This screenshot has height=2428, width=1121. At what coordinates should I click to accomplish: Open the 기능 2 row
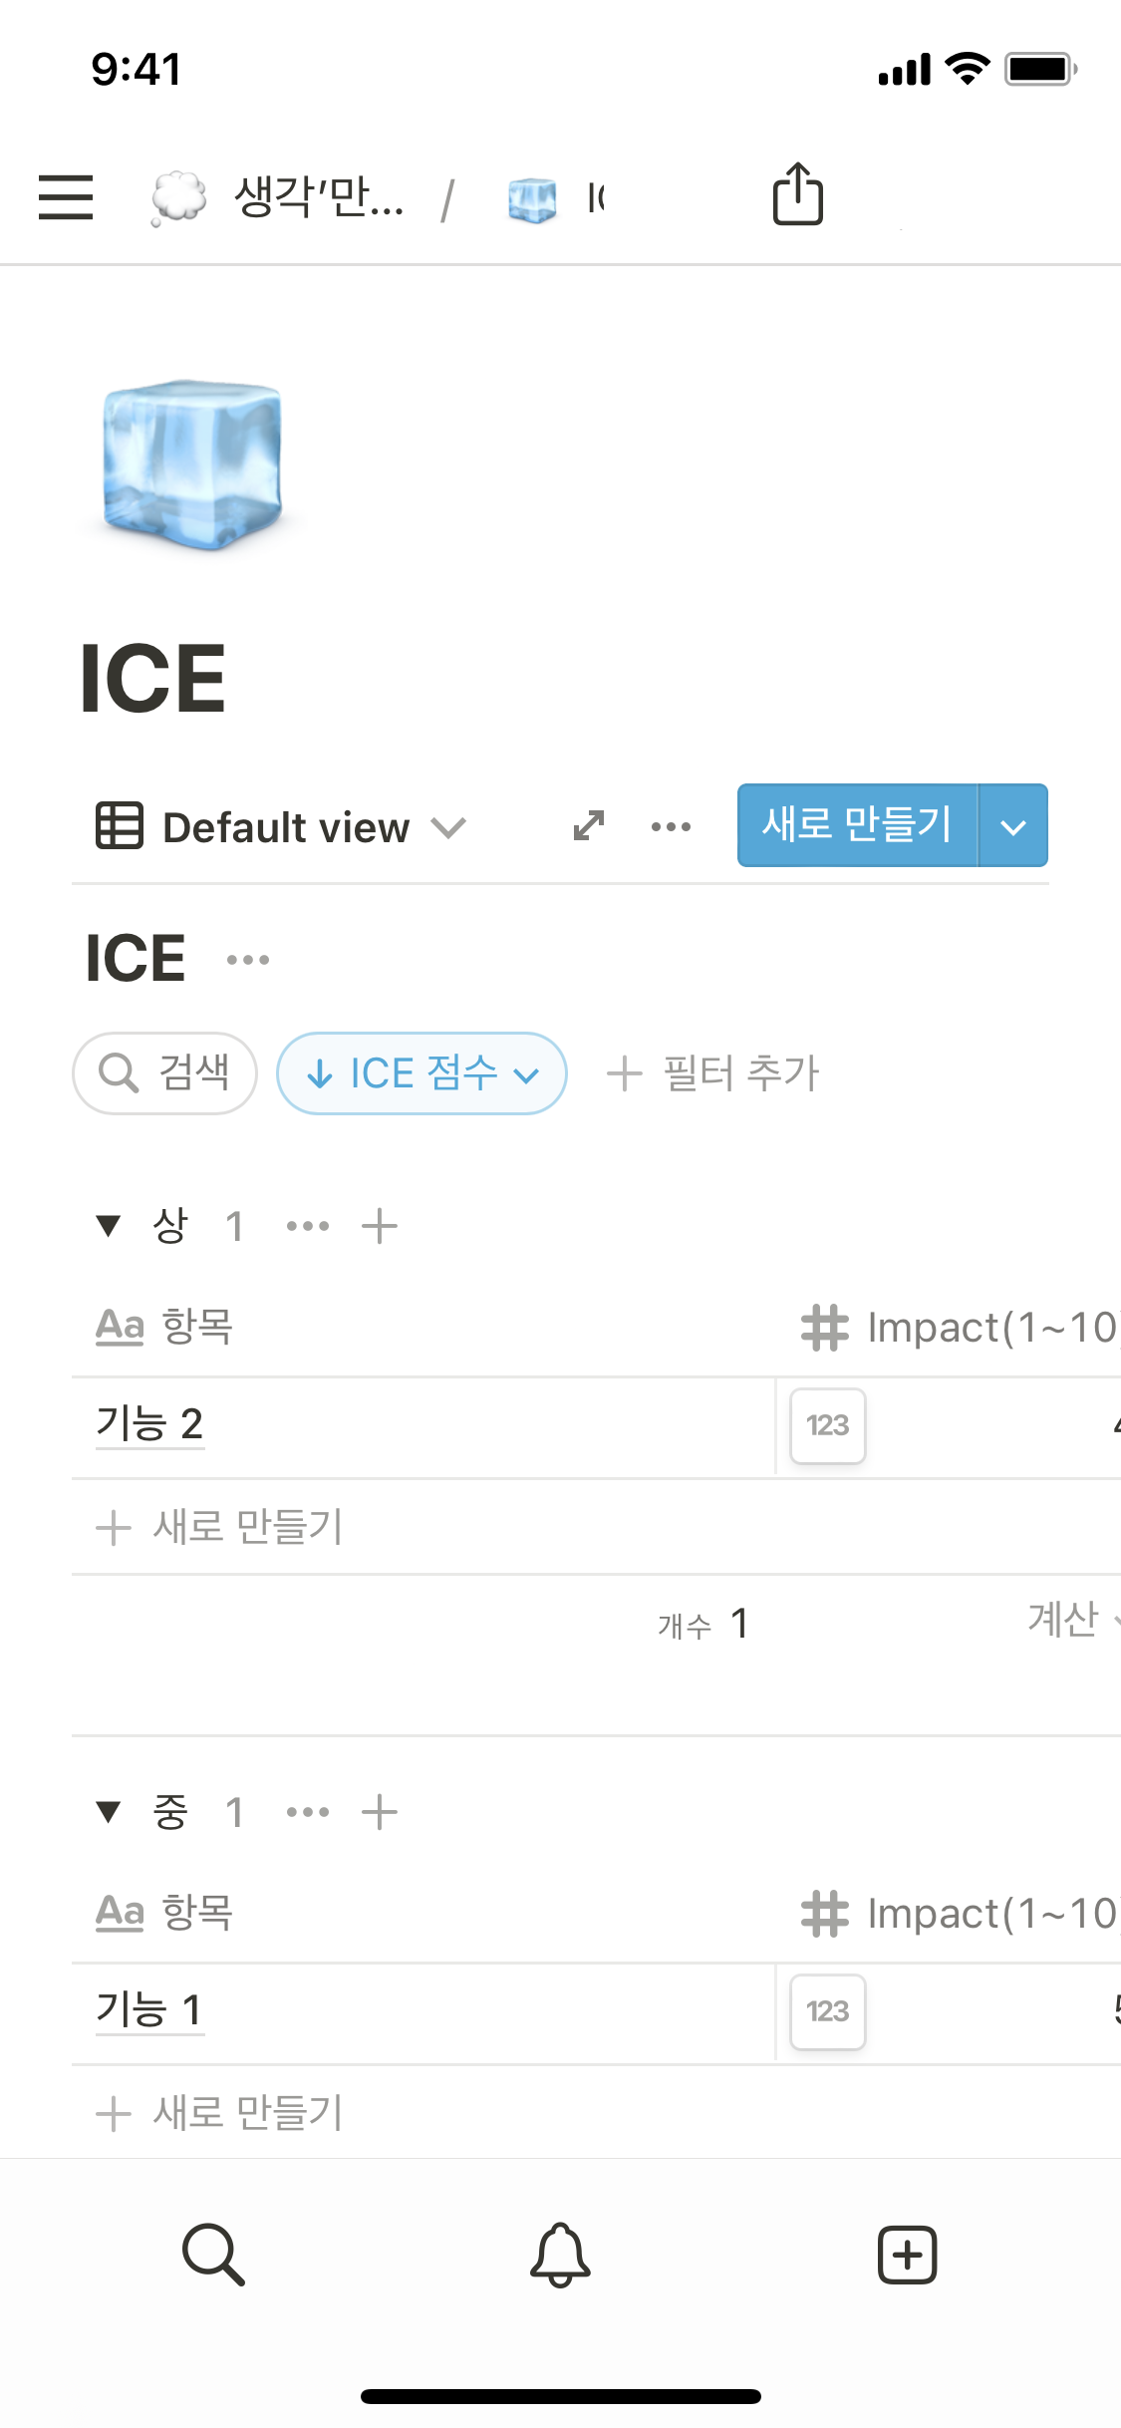(149, 1423)
